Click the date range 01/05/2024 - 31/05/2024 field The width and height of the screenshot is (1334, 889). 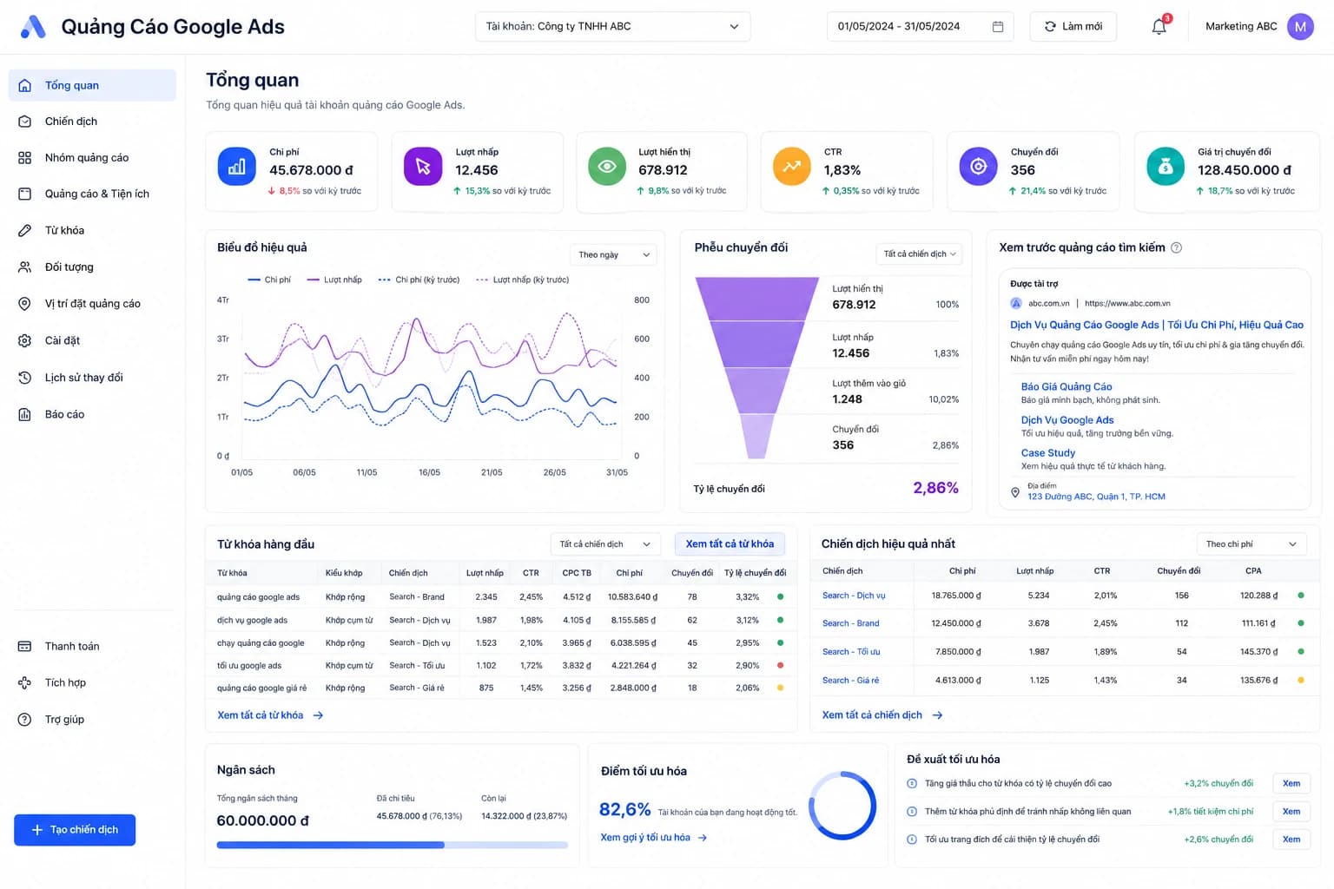pos(920,27)
